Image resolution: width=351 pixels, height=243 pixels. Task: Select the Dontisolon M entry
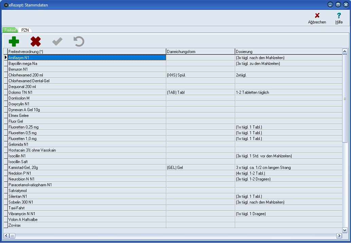87,98
